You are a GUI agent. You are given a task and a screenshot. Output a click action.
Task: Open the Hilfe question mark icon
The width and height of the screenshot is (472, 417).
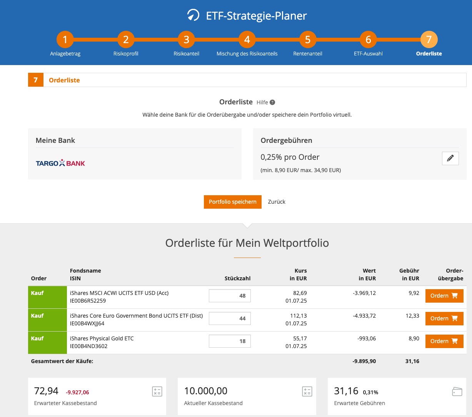tap(272, 102)
